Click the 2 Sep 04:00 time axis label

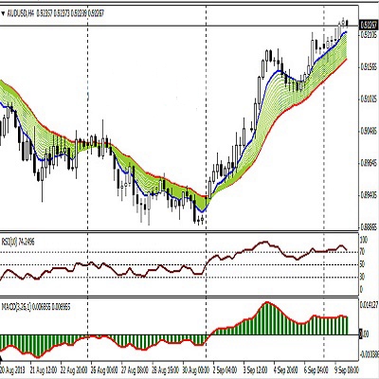point(226,370)
